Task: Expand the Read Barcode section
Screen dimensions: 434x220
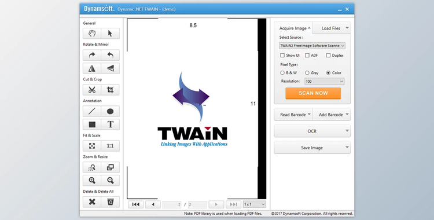Action: (x=293, y=115)
